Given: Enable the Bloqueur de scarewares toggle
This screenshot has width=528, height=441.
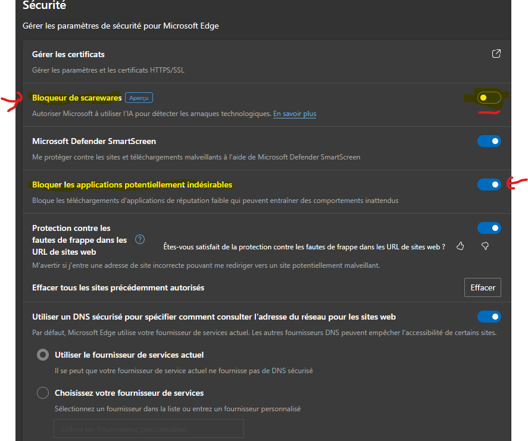Looking at the screenshot, I should point(489,98).
